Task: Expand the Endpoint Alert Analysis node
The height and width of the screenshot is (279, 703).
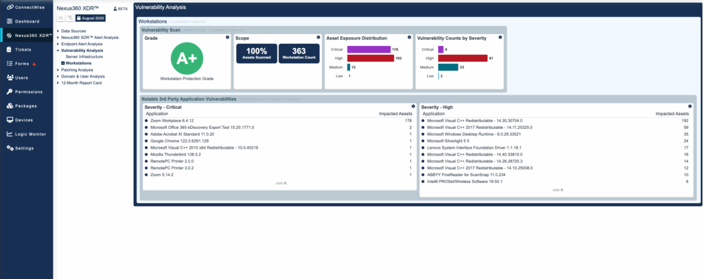Action: coord(58,44)
